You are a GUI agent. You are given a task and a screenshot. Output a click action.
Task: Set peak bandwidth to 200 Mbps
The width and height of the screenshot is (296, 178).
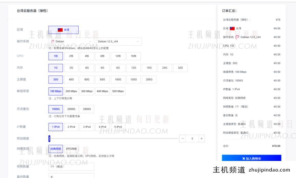click(71, 91)
